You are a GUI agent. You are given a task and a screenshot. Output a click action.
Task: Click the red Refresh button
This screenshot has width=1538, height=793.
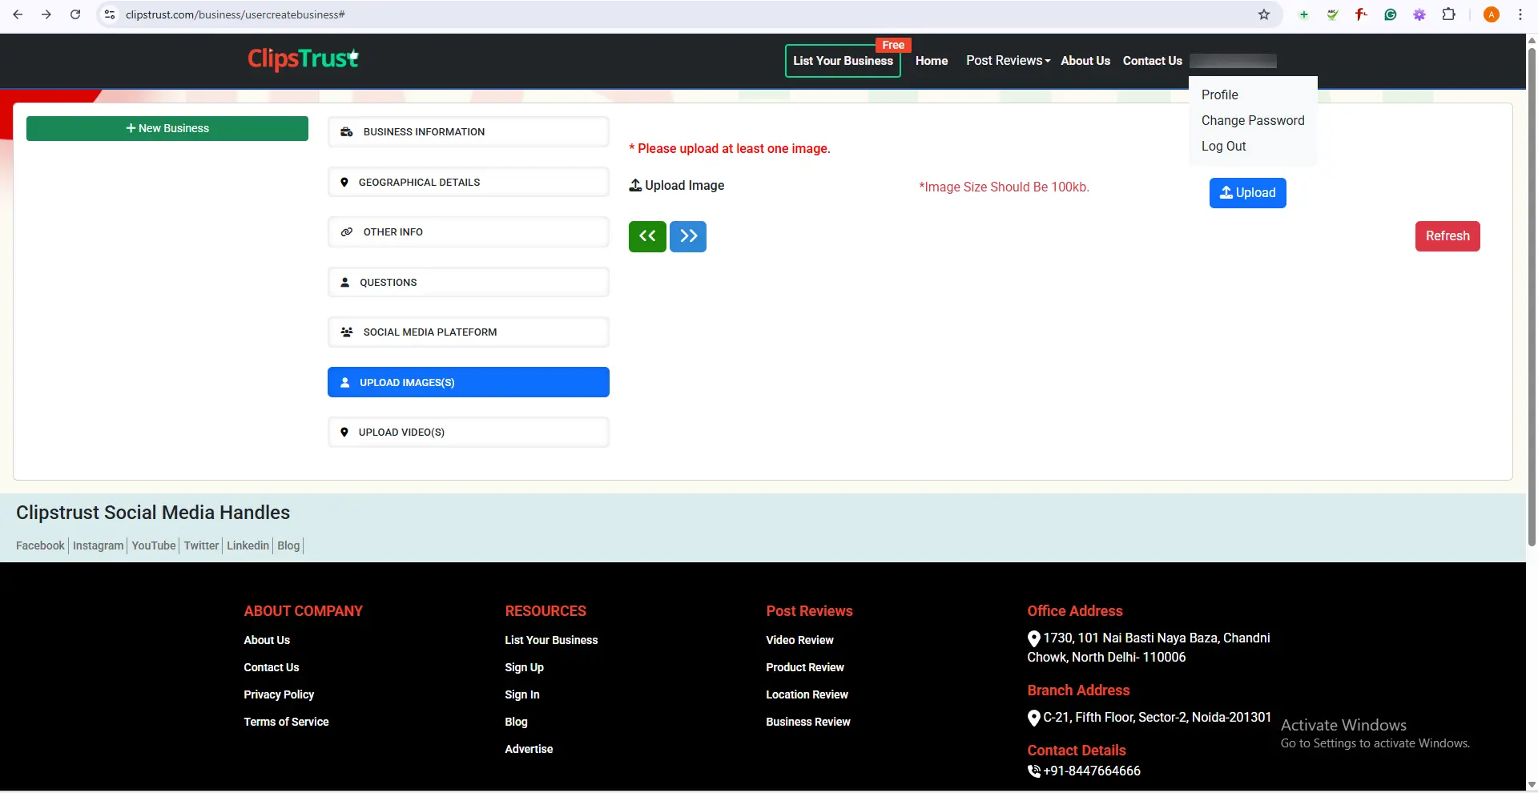1447,236
